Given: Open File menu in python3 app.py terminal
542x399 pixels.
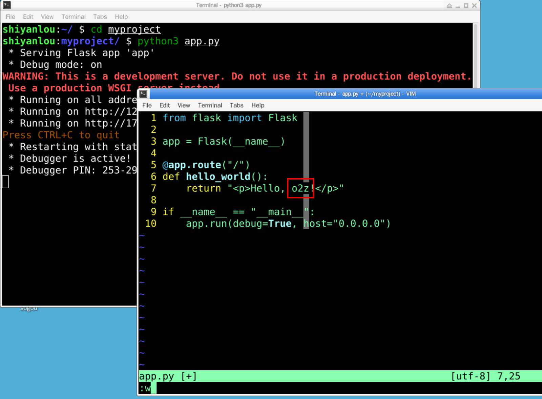Looking at the screenshot, I should coord(11,17).
